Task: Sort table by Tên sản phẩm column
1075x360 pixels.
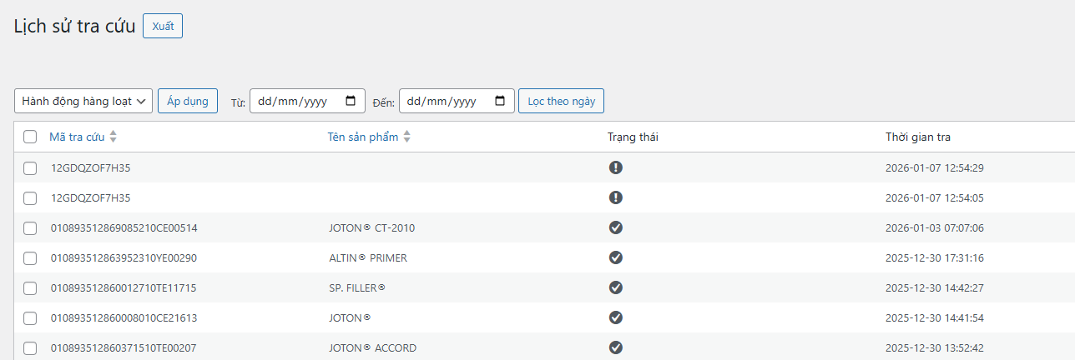Action: pos(362,137)
